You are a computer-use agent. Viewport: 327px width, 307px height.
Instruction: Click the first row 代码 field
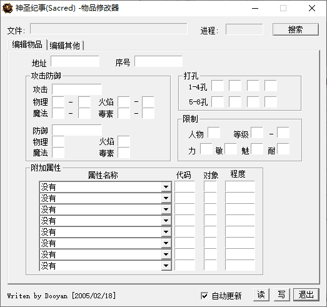click(x=185, y=187)
